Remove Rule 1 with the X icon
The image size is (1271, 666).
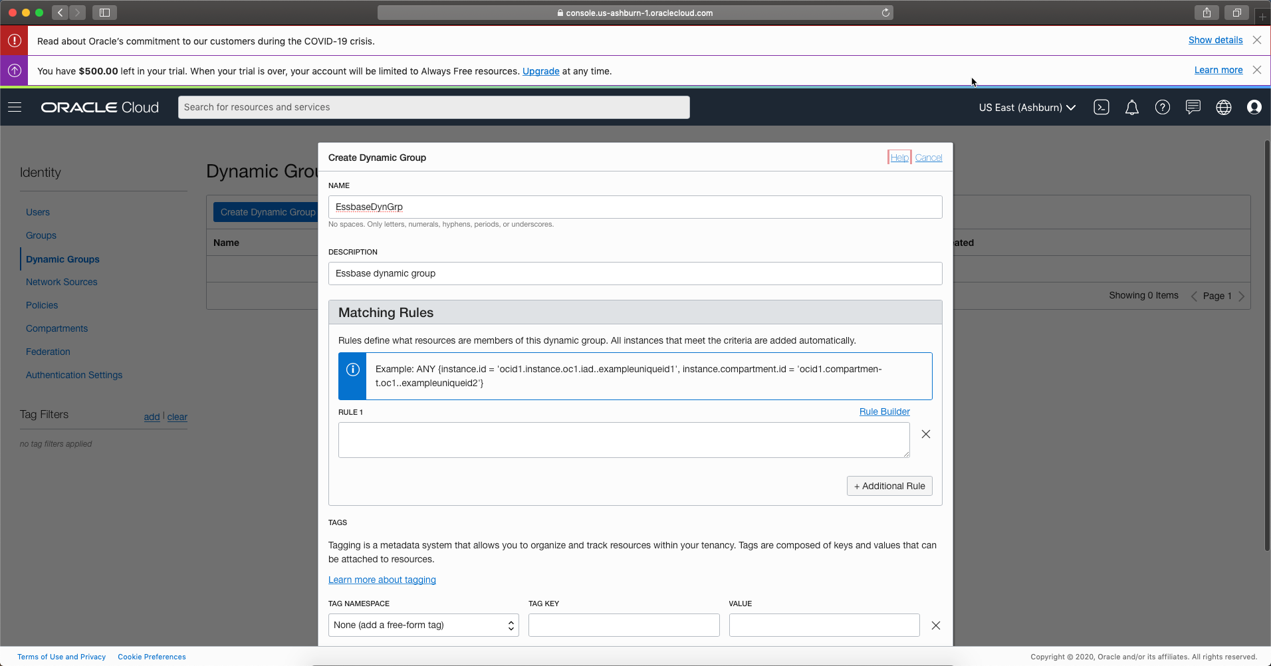(x=925, y=434)
